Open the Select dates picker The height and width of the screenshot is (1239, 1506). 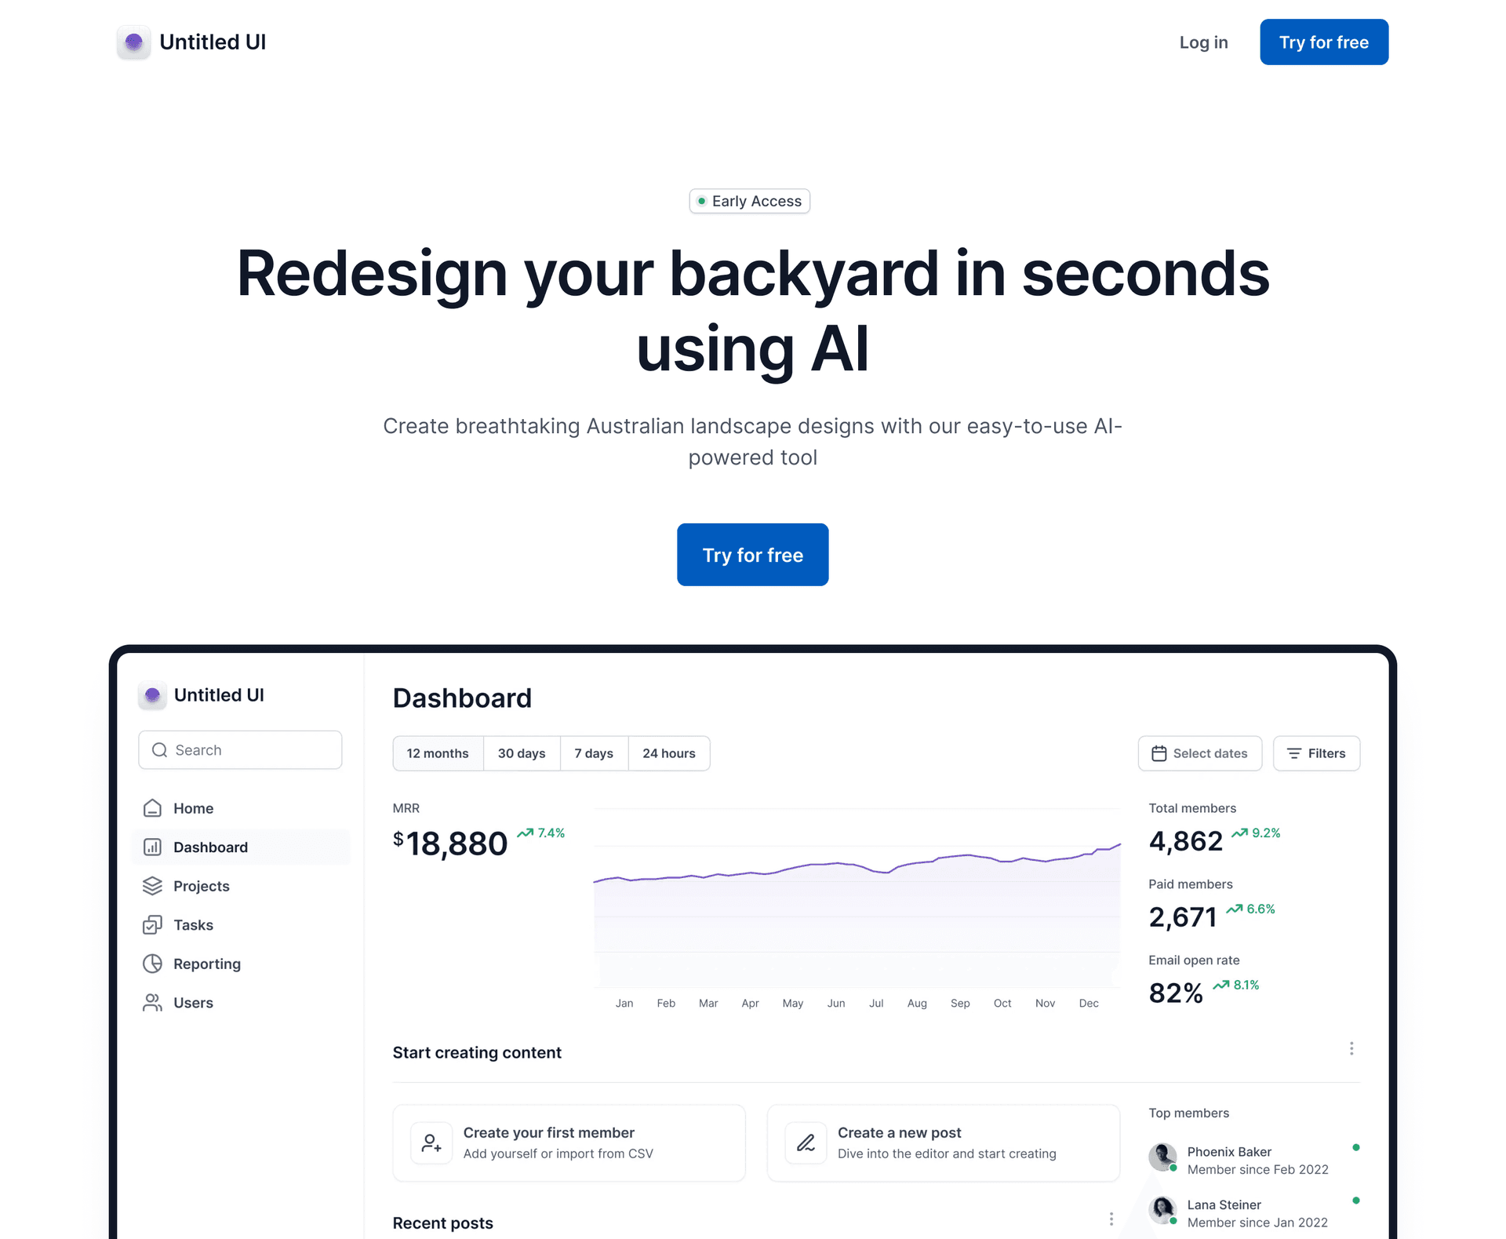pyautogui.click(x=1200, y=753)
